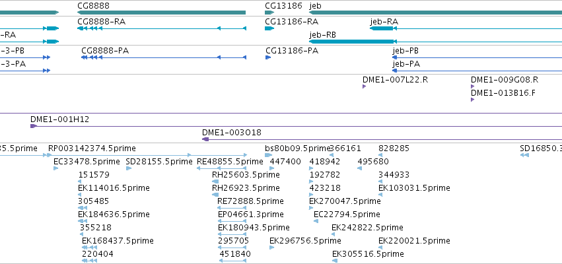Select the jeb gene label
562x264 pixels.
pos(315,6)
